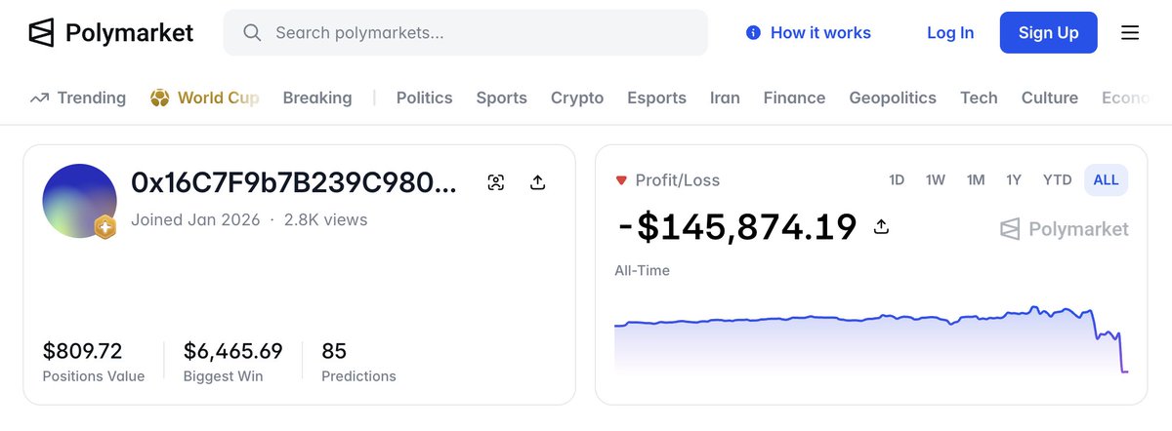Open the hamburger menu icon

(x=1130, y=33)
